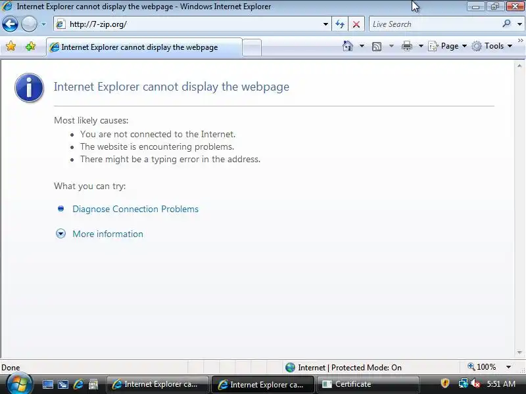The width and height of the screenshot is (526, 394).
Task: Select the 'Internet Explorer cannot display' tab
Action: 144,47
